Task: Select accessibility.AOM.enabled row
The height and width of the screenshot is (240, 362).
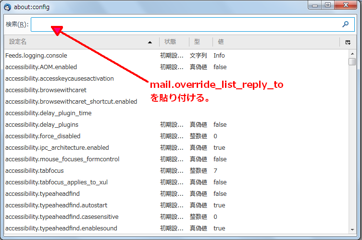Action: [41, 67]
